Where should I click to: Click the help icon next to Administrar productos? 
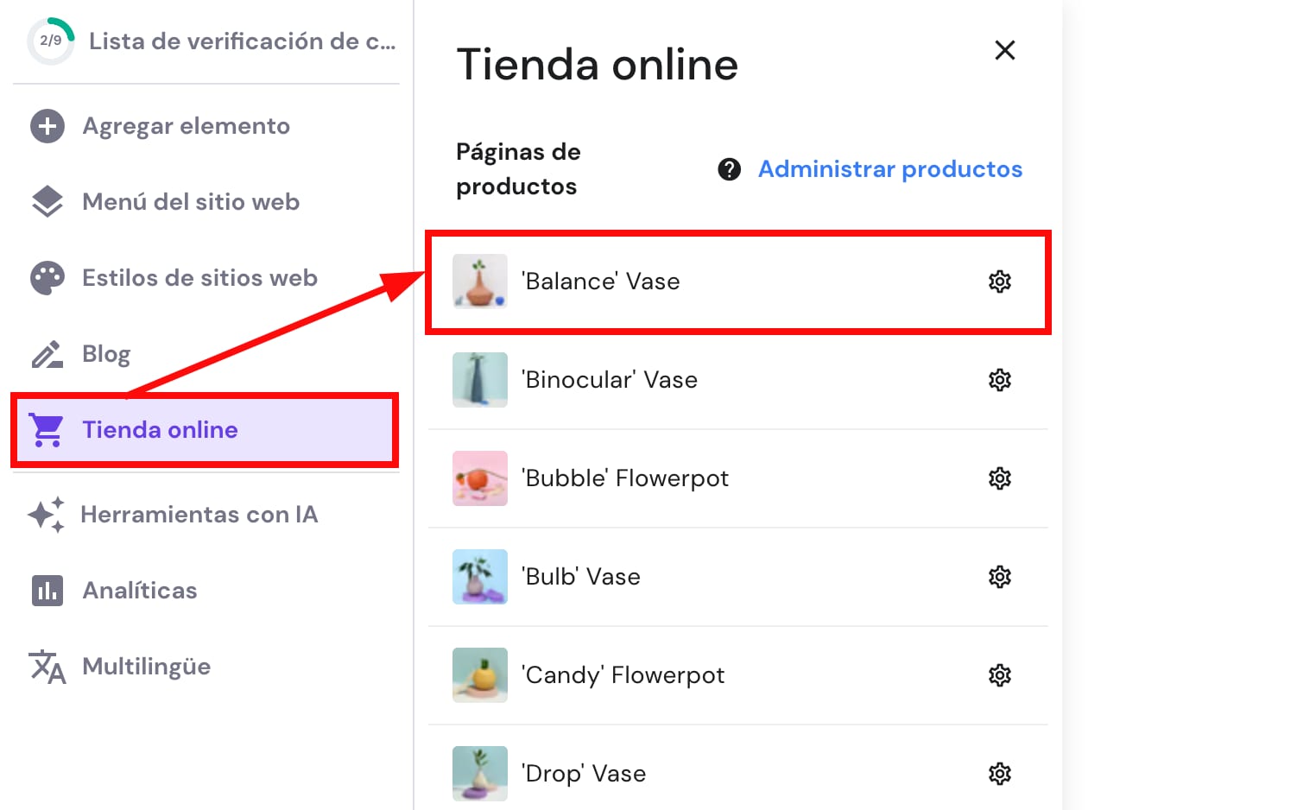tap(730, 169)
